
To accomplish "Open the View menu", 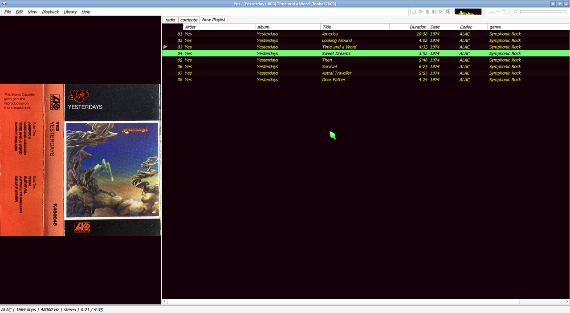I will pyautogui.click(x=33, y=12).
